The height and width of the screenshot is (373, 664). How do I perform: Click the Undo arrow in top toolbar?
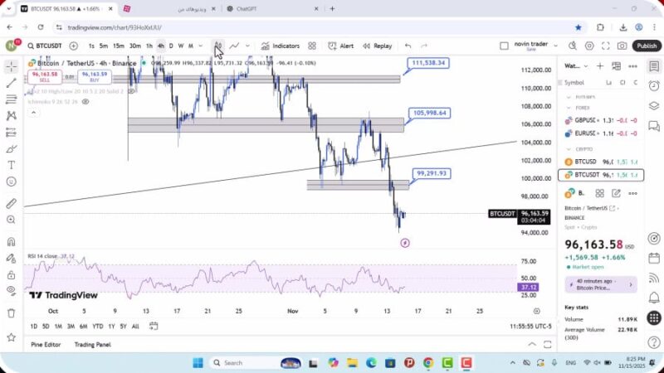tap(408, 46)
